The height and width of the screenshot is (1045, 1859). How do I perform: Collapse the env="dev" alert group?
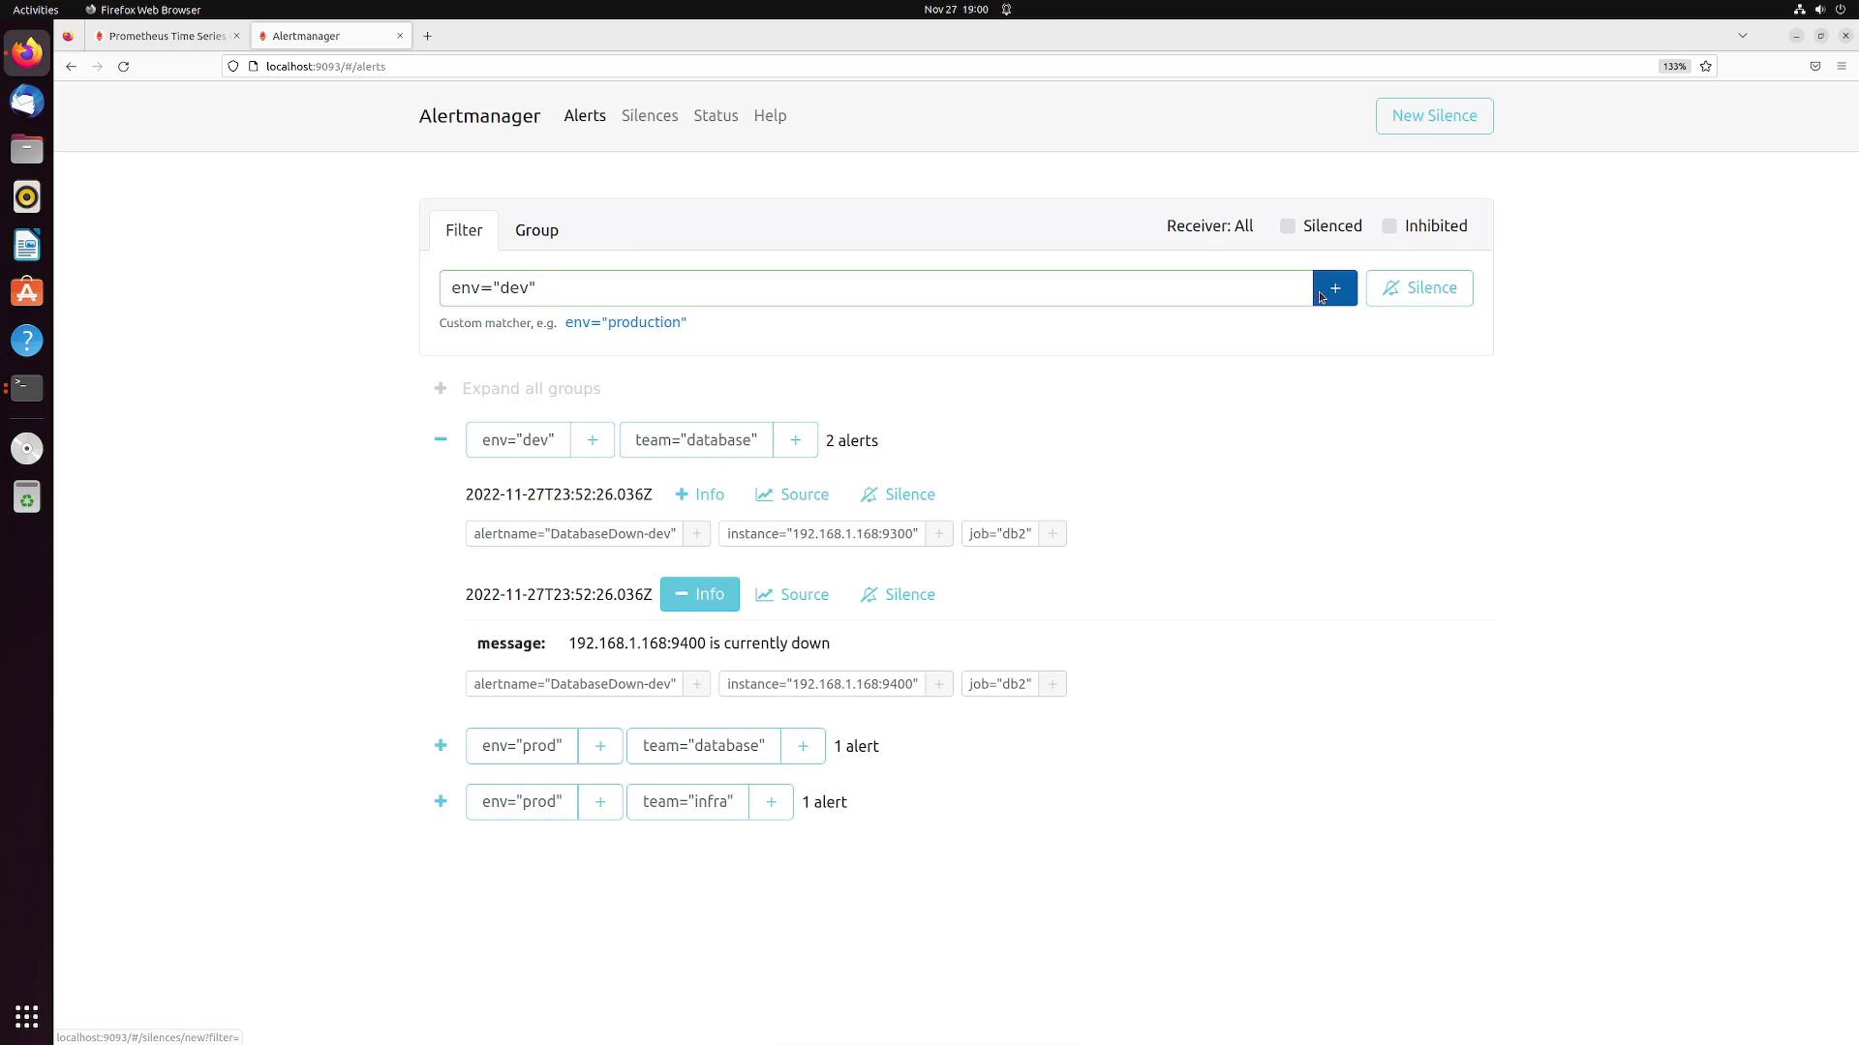coord(441,439)
